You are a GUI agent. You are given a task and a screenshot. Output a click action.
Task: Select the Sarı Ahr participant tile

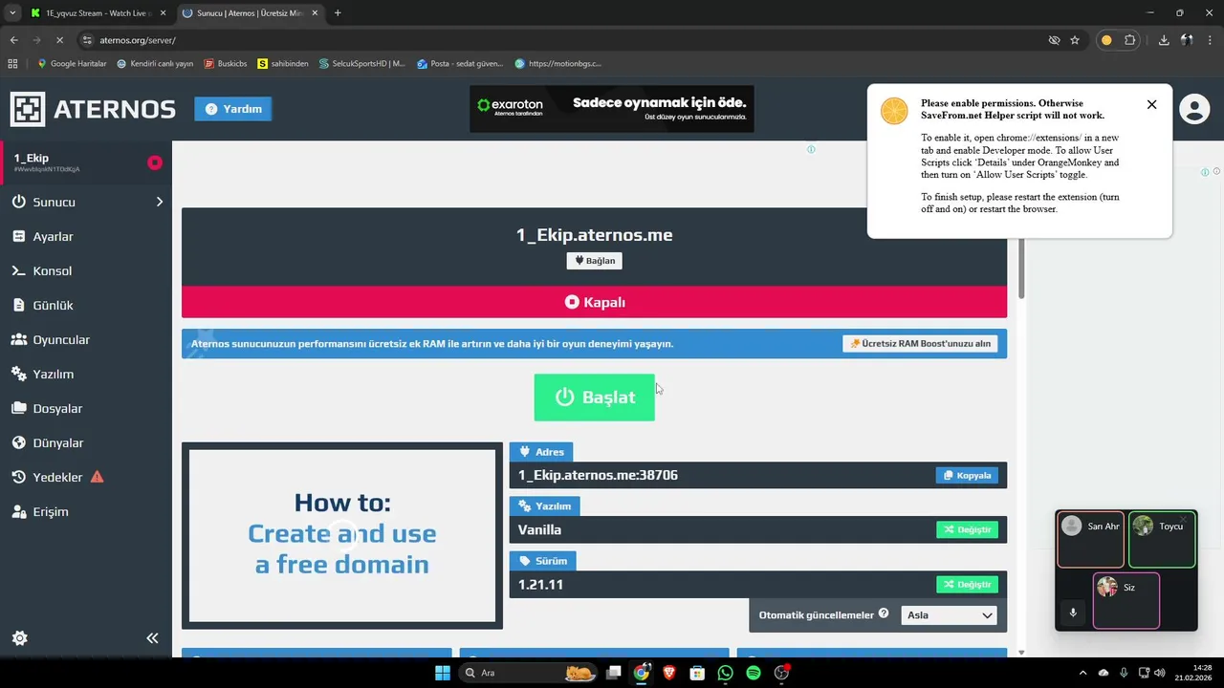pyautogui.click(x=1090, y=540)
